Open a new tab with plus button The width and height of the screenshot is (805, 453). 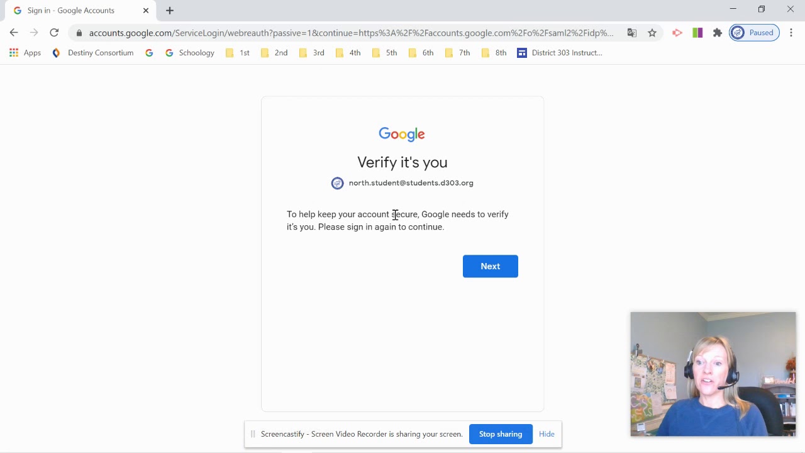pos(170,11)
